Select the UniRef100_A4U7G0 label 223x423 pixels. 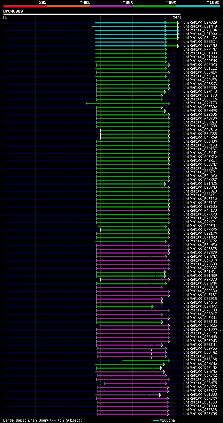pyautogui.click(x=200, y=119)
